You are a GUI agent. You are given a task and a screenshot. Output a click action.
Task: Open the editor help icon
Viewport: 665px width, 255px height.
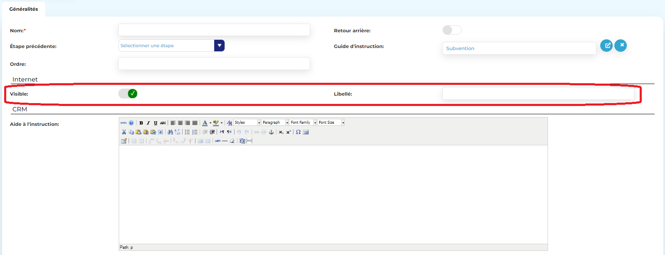(x=131, y=123)
